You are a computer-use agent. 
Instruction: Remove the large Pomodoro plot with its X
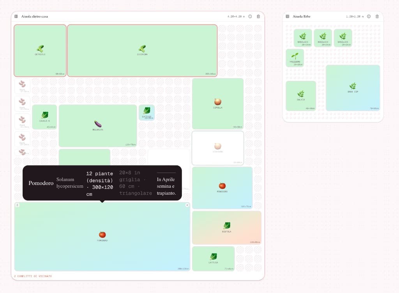187,205
